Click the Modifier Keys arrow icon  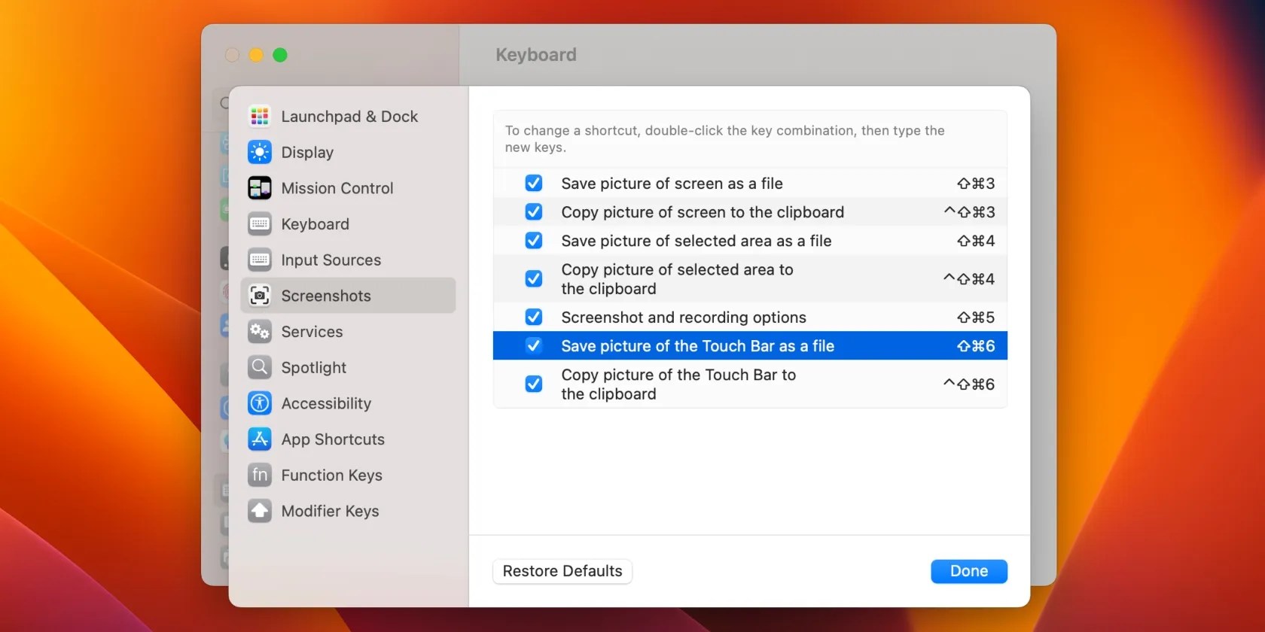(x=260, y=511)
